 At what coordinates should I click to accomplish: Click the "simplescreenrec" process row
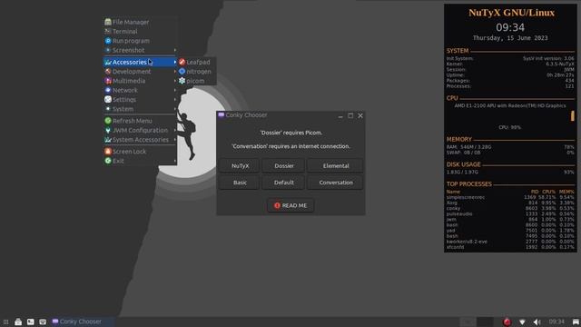510,197
